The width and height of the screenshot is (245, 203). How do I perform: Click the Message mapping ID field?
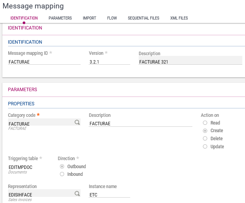(44, 62)
